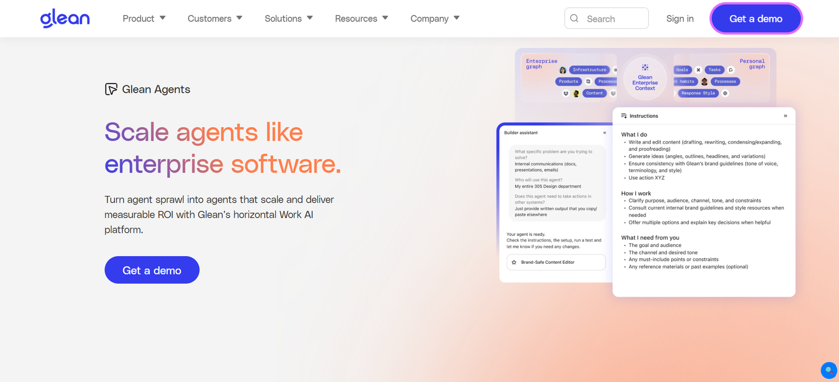Image resolution: width=839 pixels, height=382 pixels.
Task: Select the habits chip
Action: coord(686,81)
